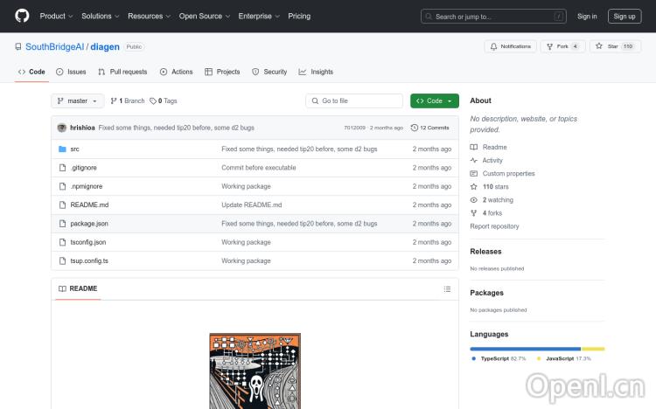Open the Insights tab

(x=316, y=72)
